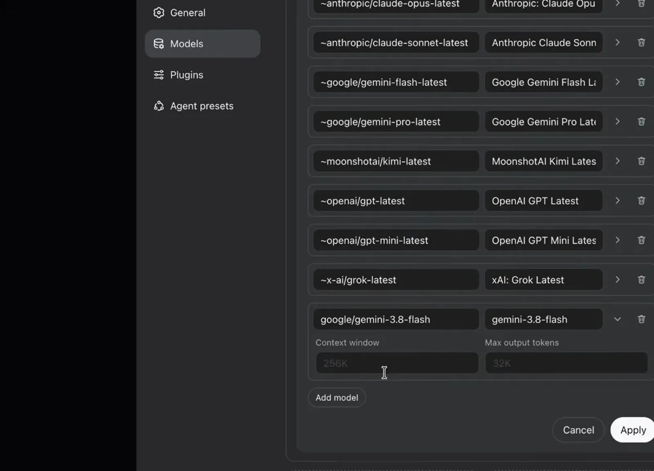The width and height of the screenshot is (654, 471).
Task: Edit the Anthropic: Claude Opus name field
Action: point(544,6)
